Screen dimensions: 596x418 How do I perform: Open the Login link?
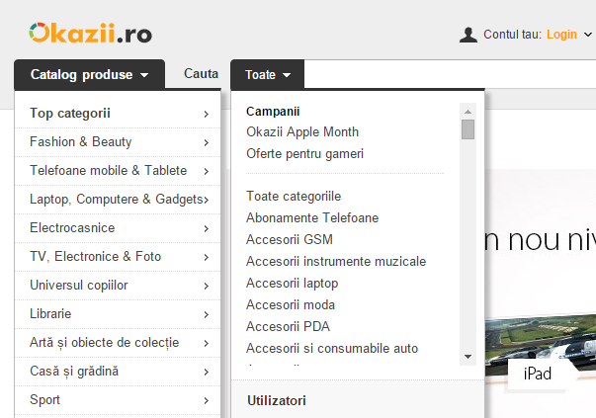click(x=561, y=35)
